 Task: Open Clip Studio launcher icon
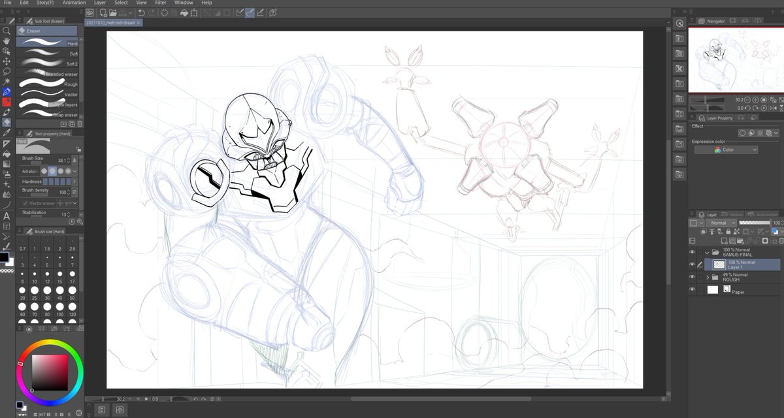pyautogui.click(x=90, y=12)
